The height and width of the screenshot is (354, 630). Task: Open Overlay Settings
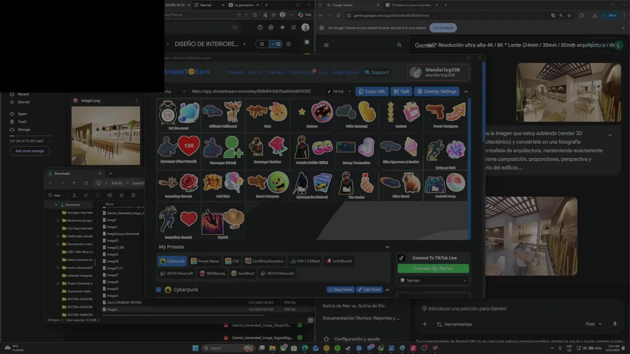tap(437, 91)
